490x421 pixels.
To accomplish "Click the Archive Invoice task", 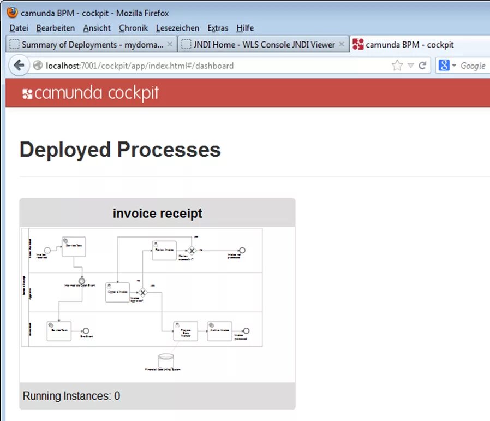I will tap(220, 331).
